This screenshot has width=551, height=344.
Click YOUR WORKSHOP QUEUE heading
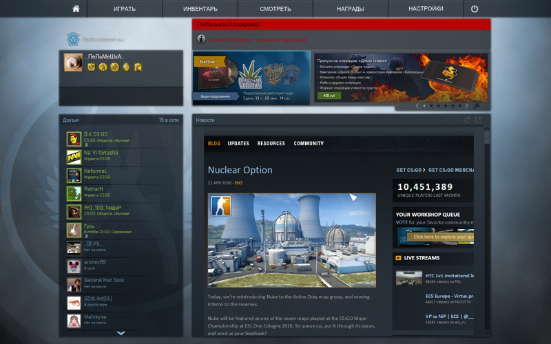tap(428, 215)
